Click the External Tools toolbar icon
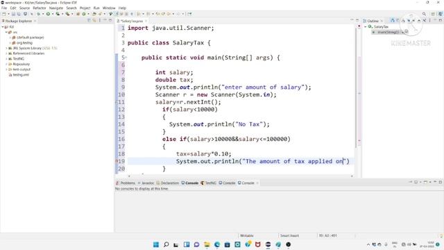Image resolution: width=444 pixels, height=250 pixels. coord(67,14)
